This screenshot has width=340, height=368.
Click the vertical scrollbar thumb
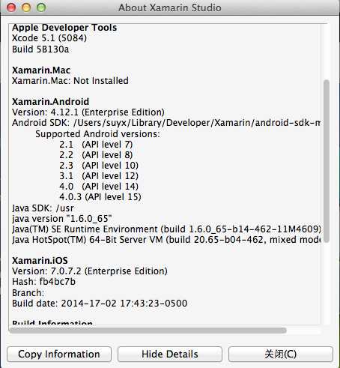click(x=327, y=161)
